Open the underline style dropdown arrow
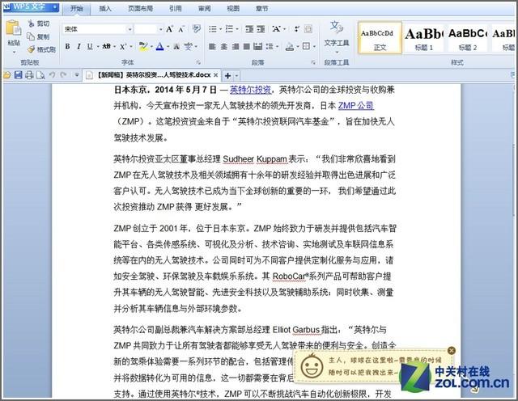Screen dimensions: 518x401 point(98,47)
